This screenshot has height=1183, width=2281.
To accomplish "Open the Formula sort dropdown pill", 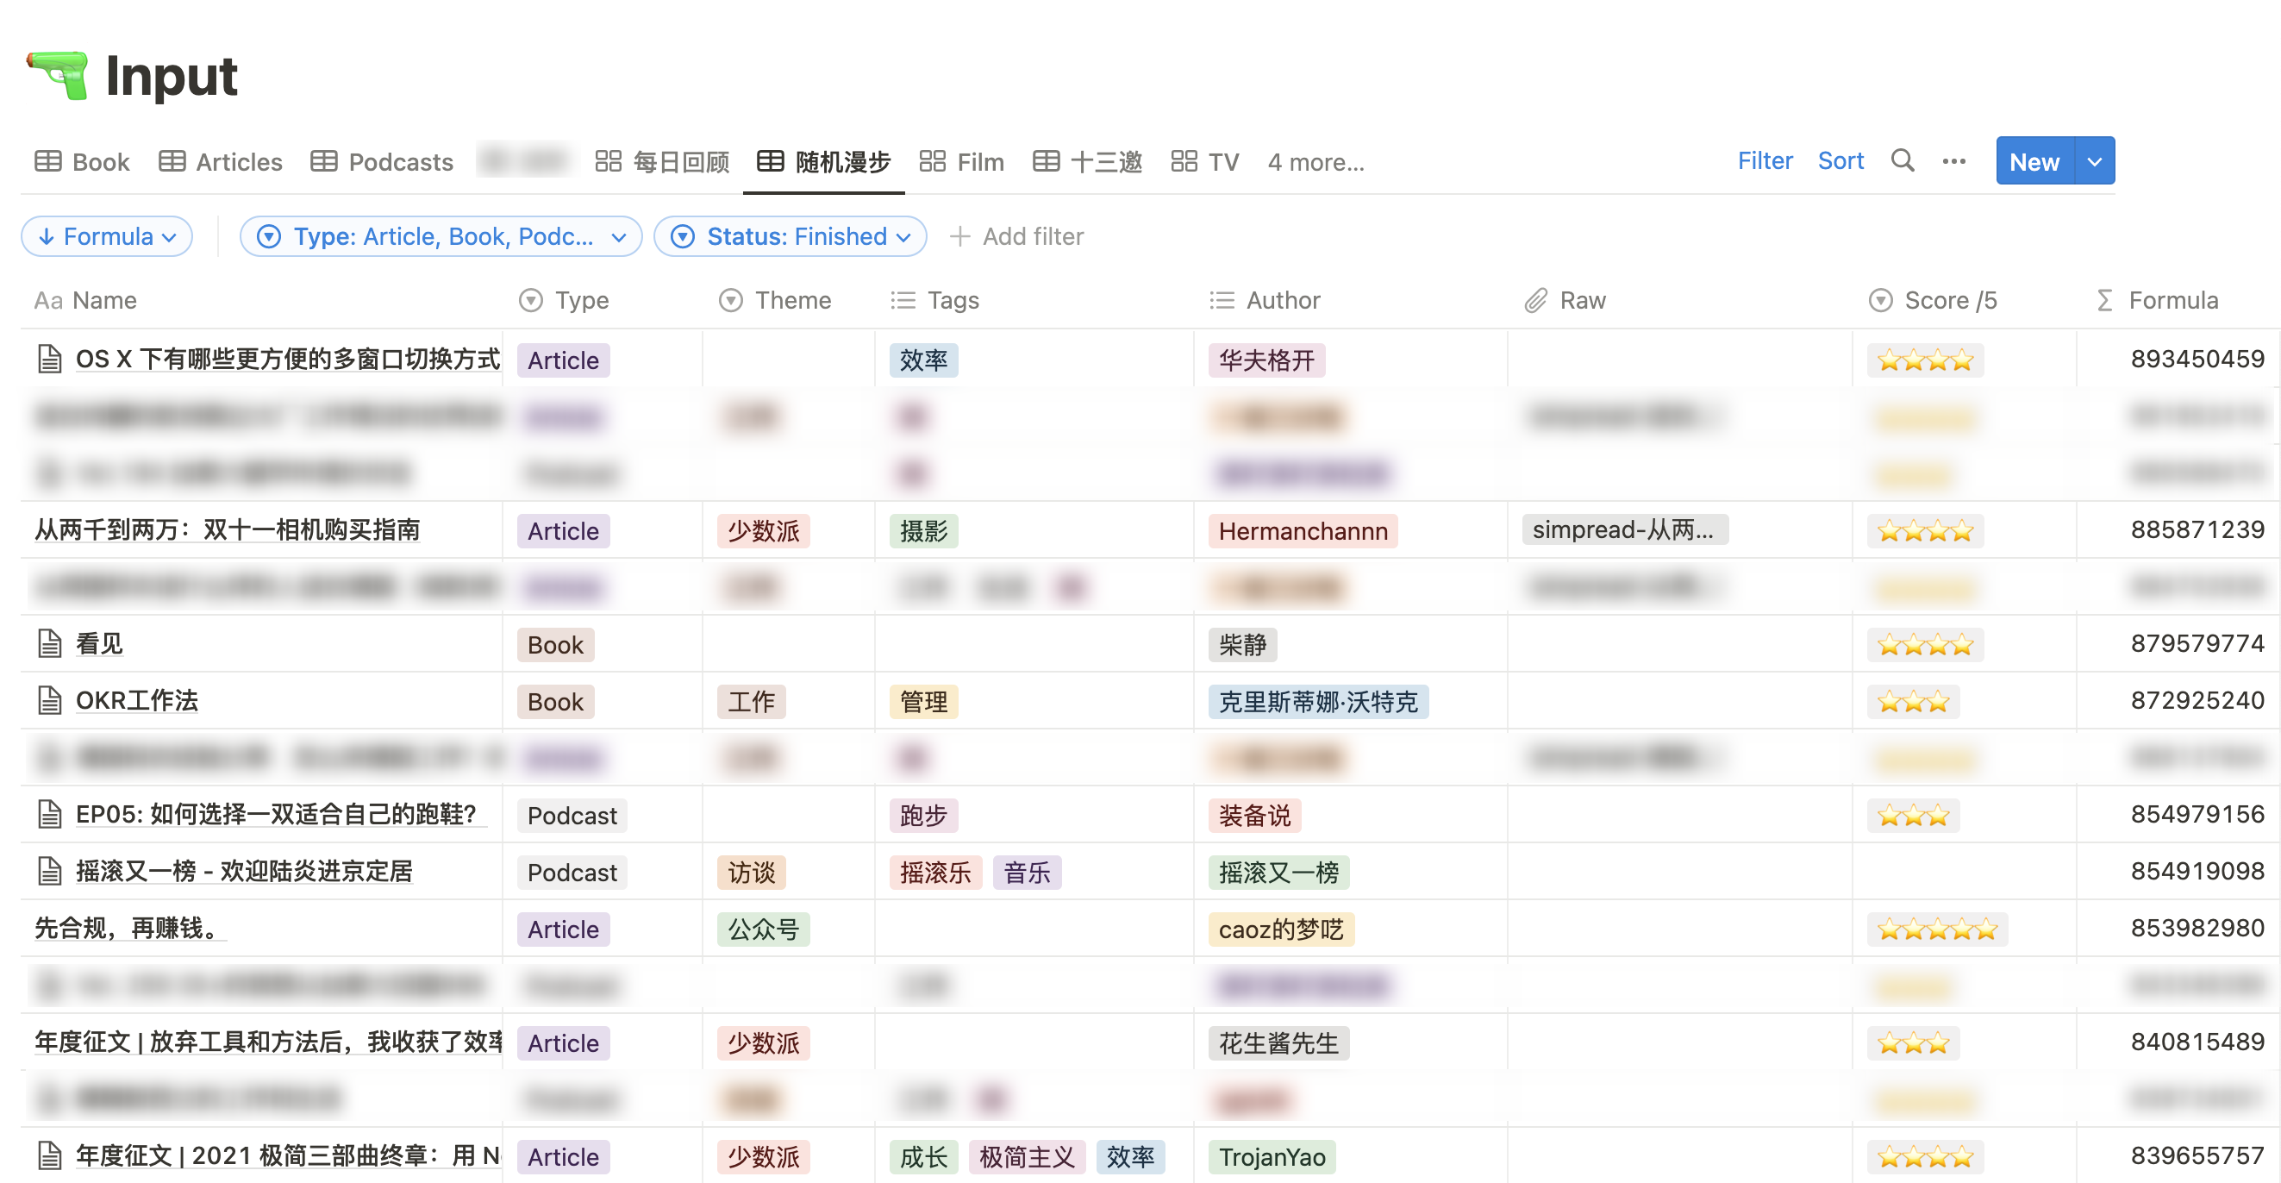I will (x=107, y=236).
